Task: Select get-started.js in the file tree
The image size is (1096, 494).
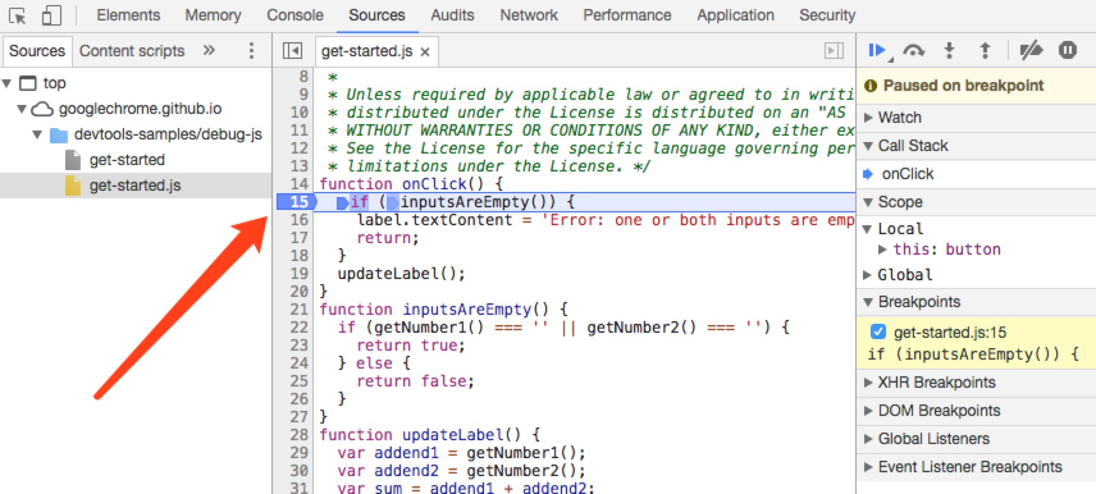Action: point(135,185)
